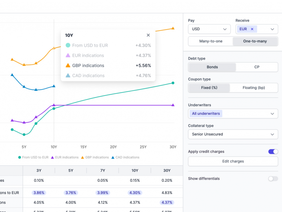Enable the Show differentials toggle
The height and width of the screenshot is (212, 282).
pos(273,179)
